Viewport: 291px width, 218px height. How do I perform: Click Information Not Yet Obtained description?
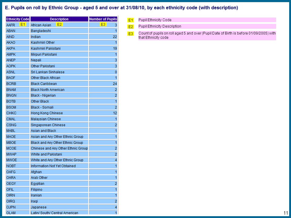(x=59, y=166)
